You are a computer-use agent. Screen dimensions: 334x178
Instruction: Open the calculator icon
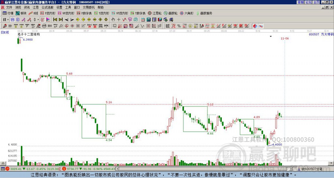click(x=148, y=20)
